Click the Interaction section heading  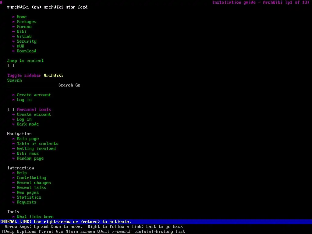(21, 168)
